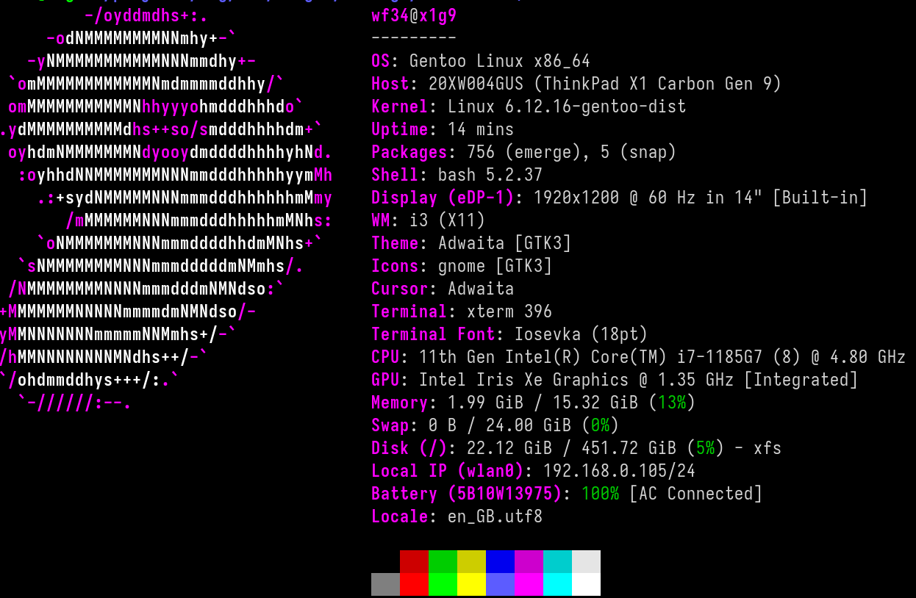Click the green '0%' swap percentage
The image size is (916, 598).
[x=601, y=425]
